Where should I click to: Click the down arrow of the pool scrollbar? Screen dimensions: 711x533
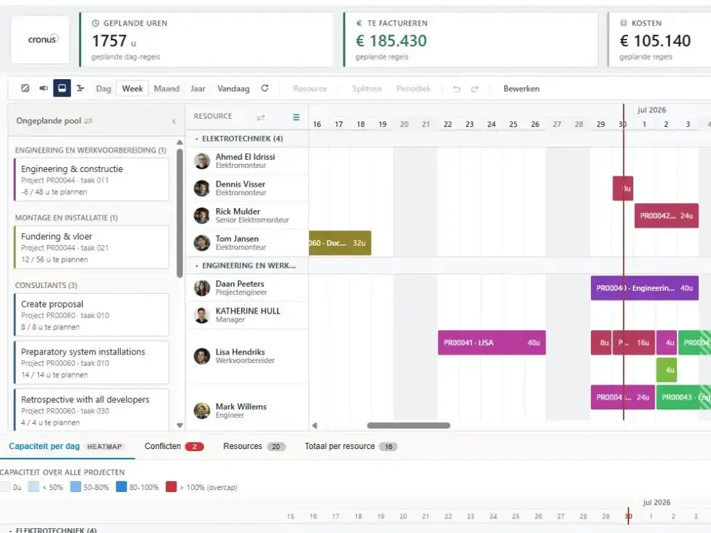(x=180, y=425)
